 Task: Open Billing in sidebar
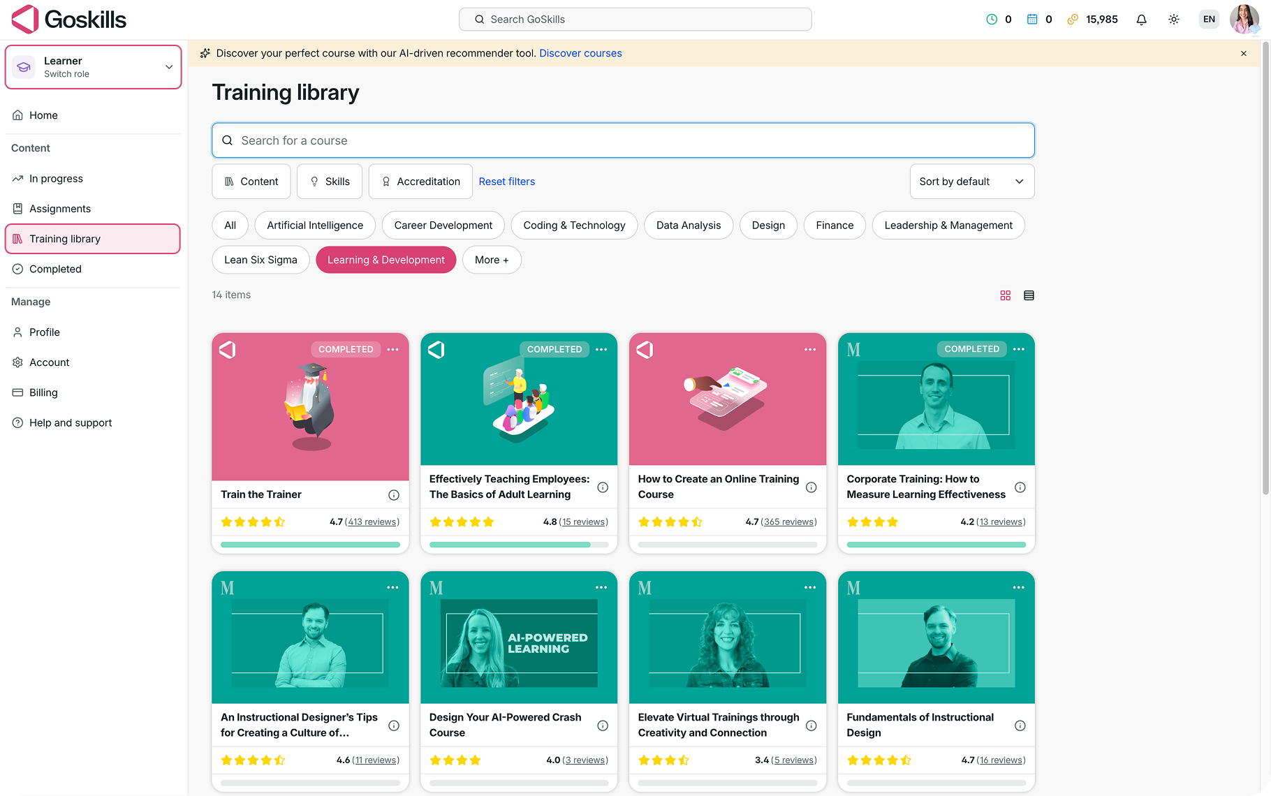[x=43, y=392]
